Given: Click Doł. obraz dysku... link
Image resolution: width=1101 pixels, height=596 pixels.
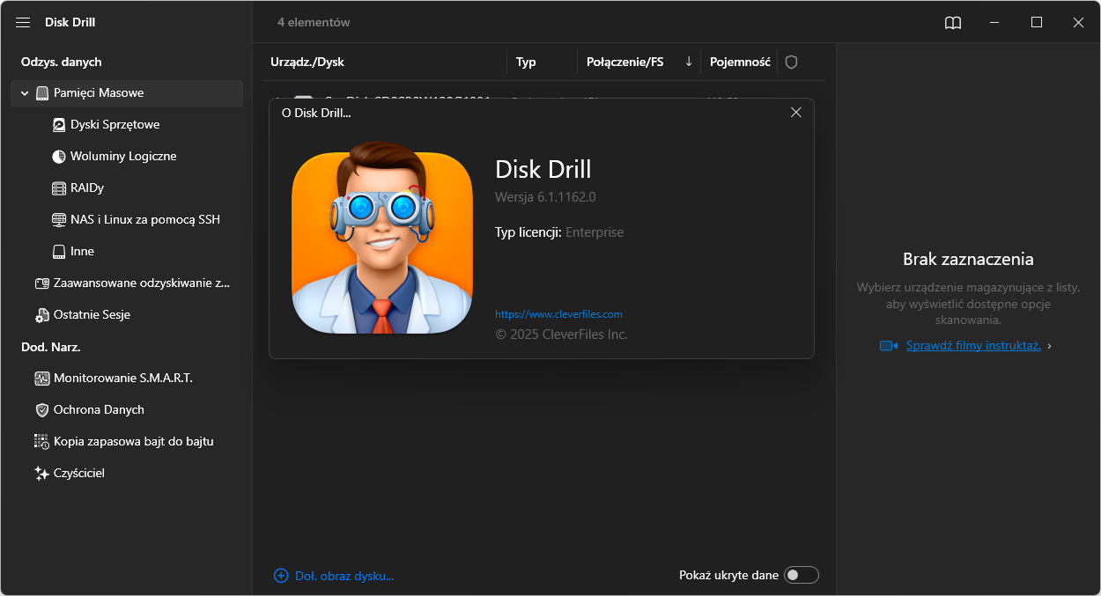Looking at the screenshot, I should [344, 576].
